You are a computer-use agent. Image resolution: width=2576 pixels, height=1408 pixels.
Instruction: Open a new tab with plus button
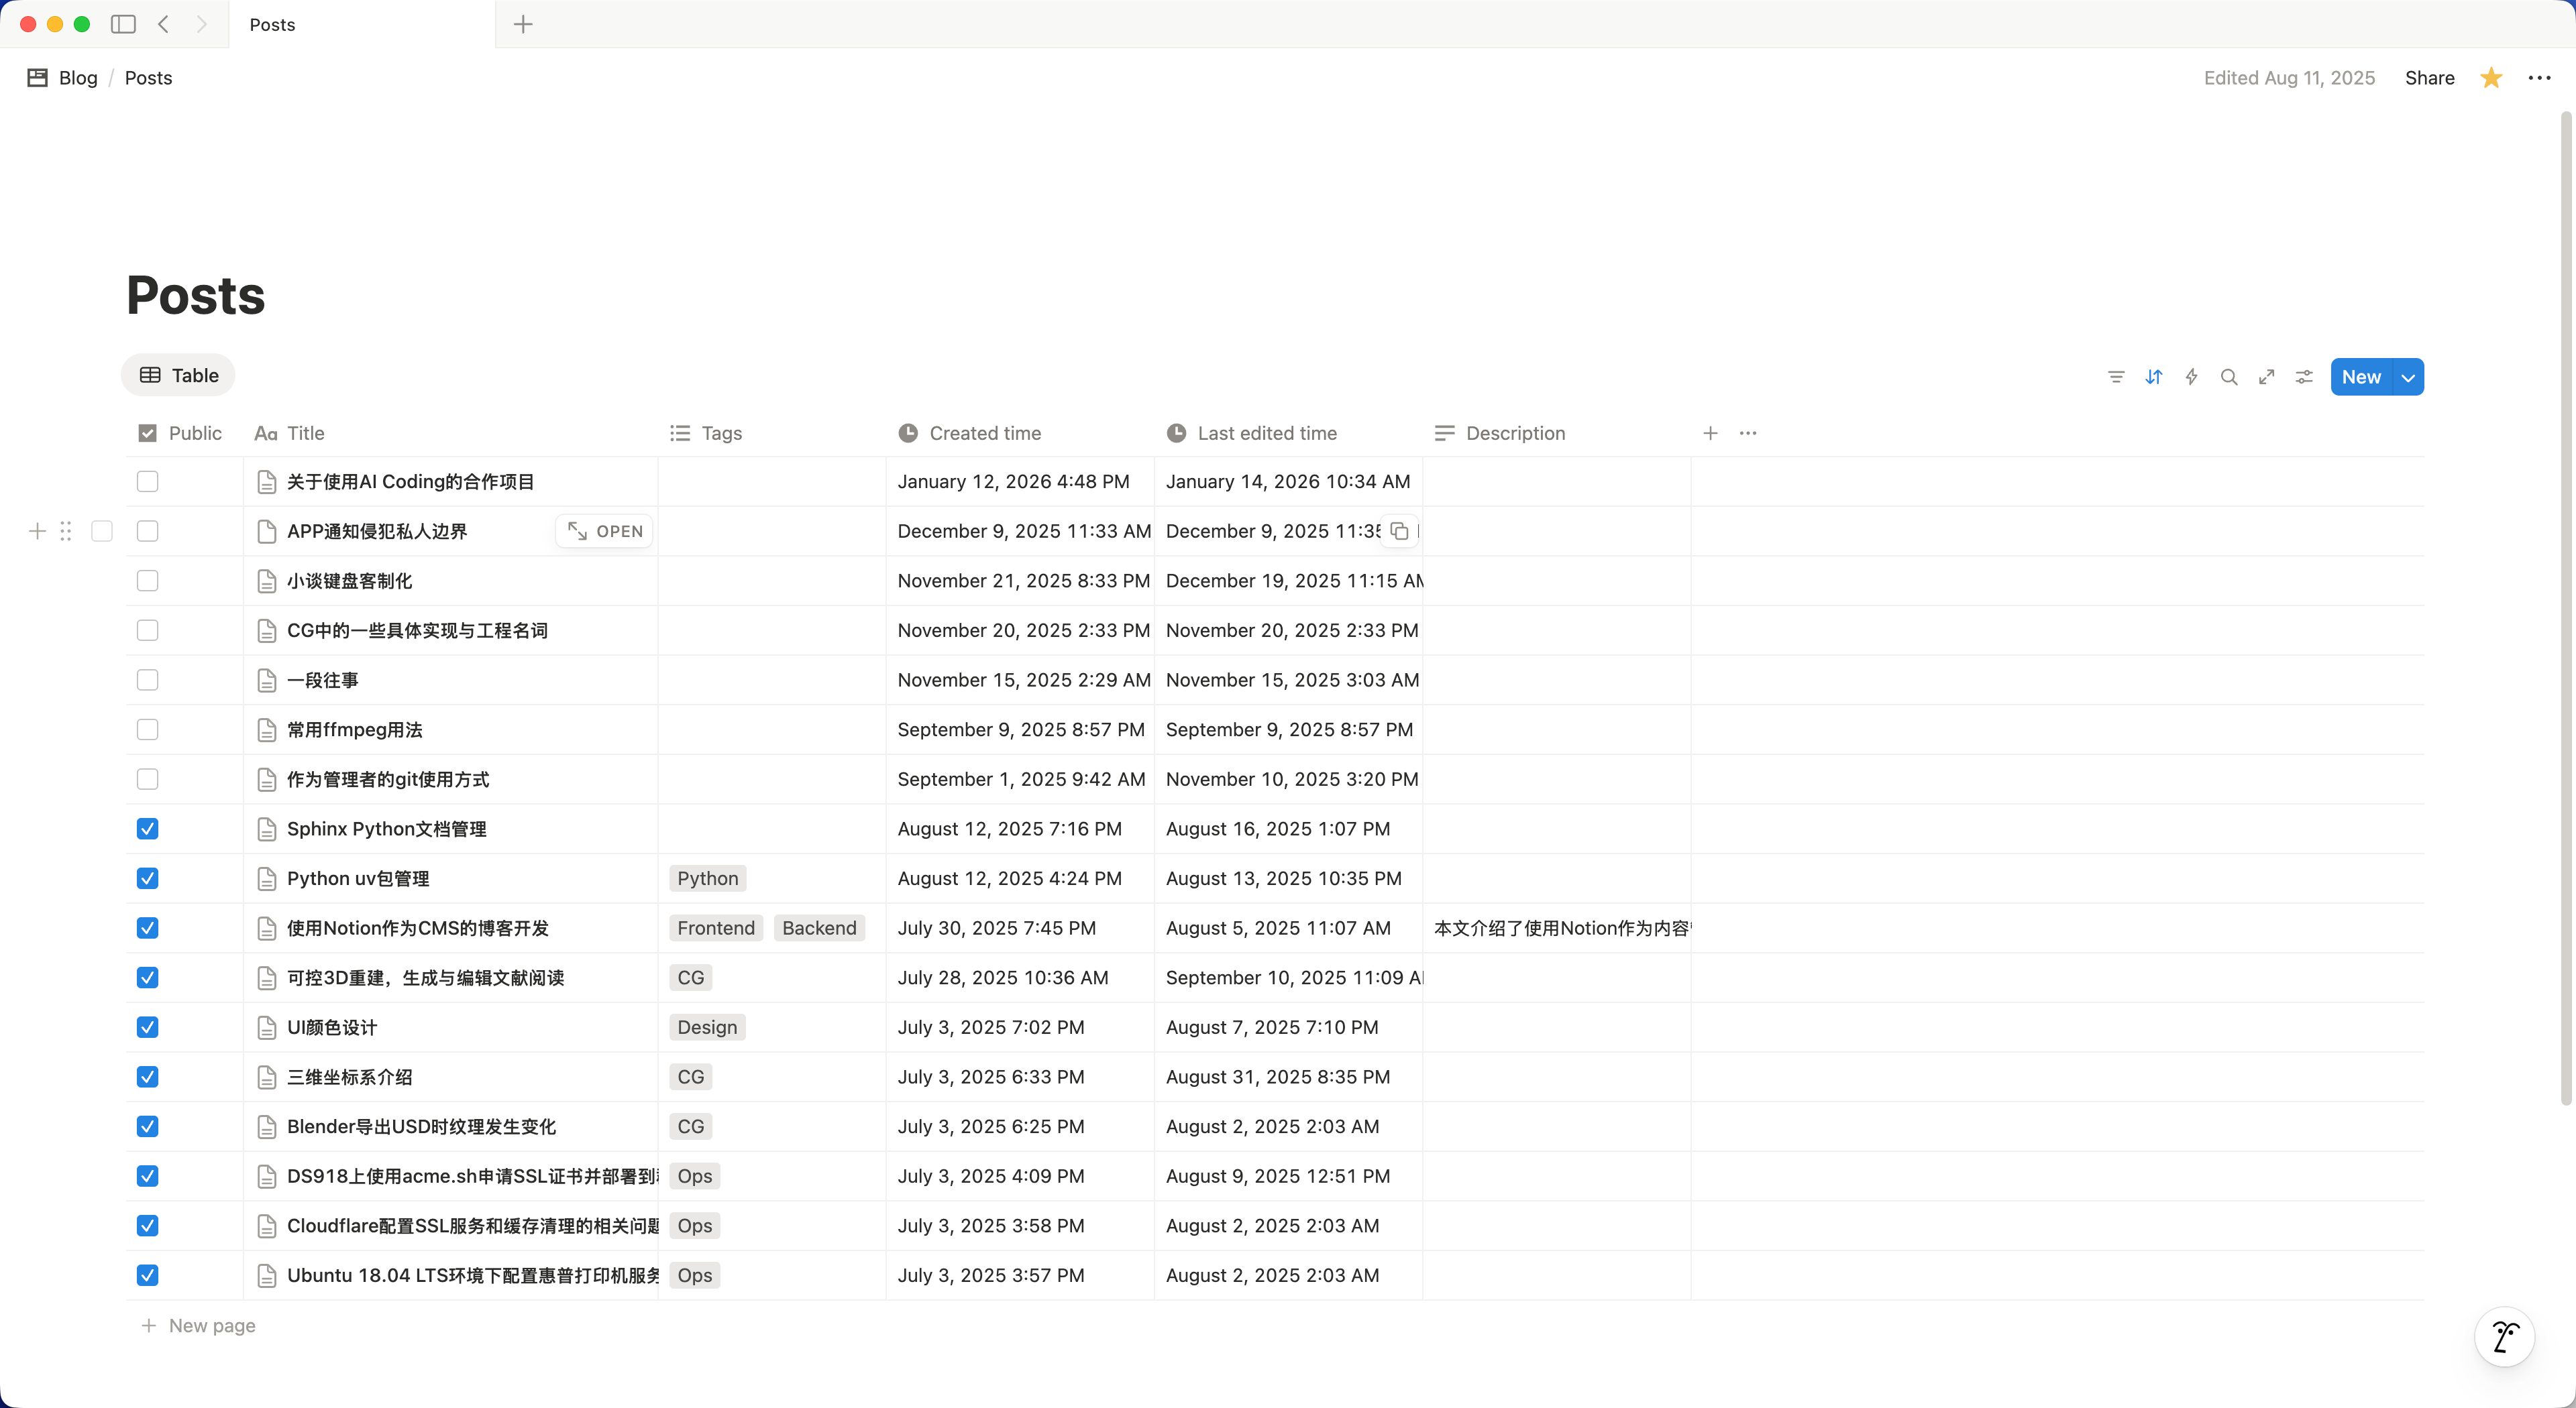[523, 24]
